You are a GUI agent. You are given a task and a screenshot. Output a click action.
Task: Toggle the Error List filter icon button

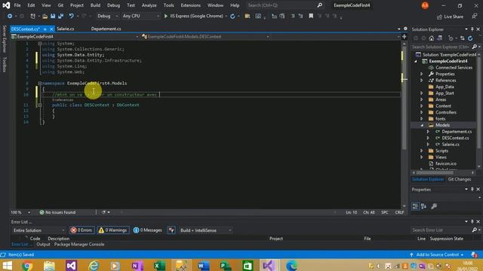[171, 230]
